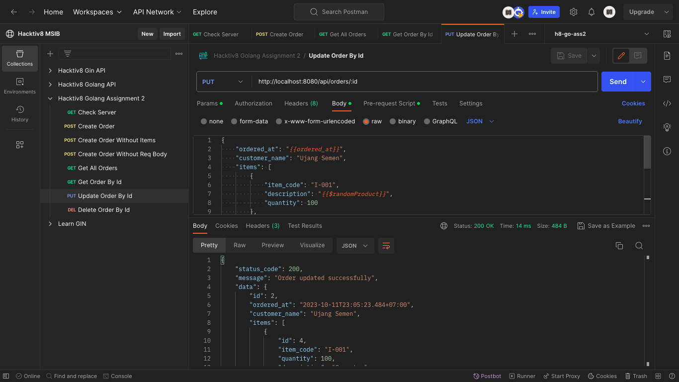Open the configure workspace sidebar grid icon

click(x=20, y=145)
